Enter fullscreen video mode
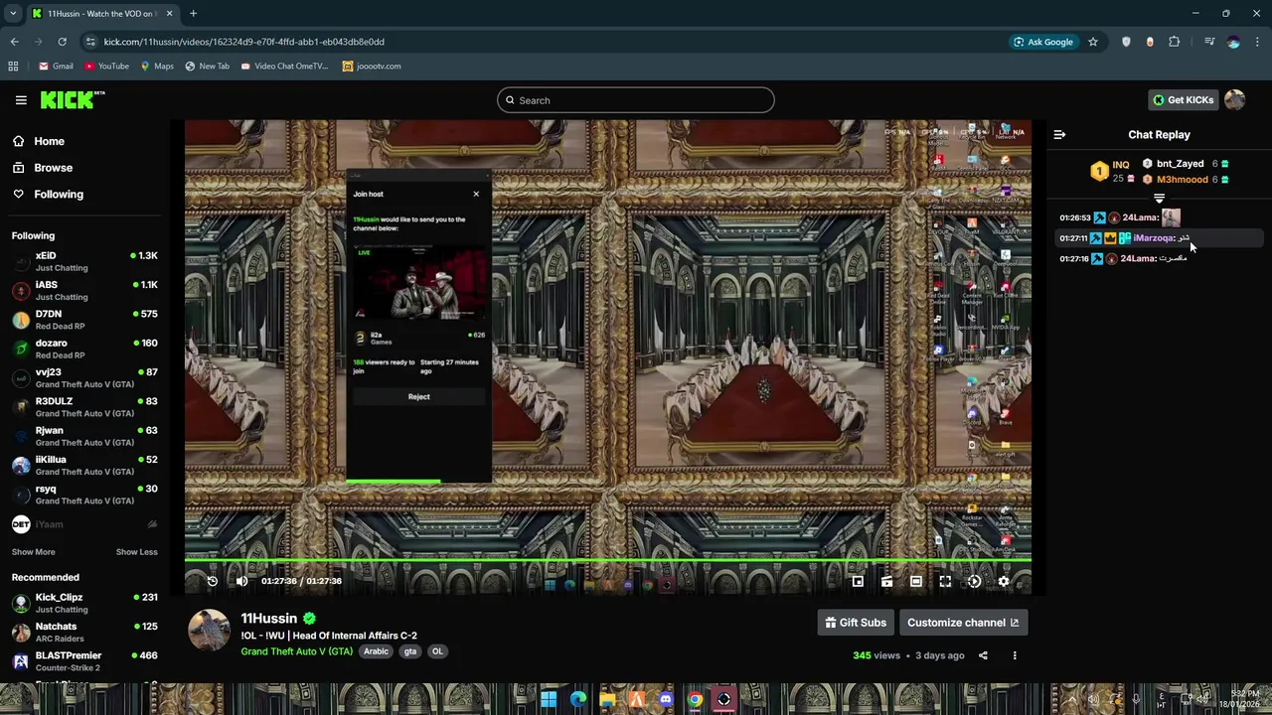1272x715 pixels. click(945, 582)
